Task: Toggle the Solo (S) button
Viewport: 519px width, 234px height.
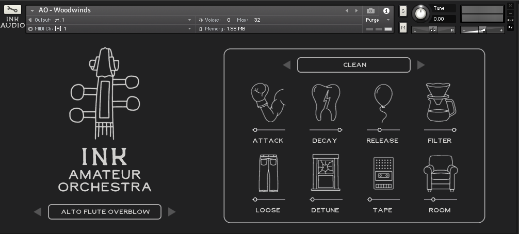Action: 403,11
